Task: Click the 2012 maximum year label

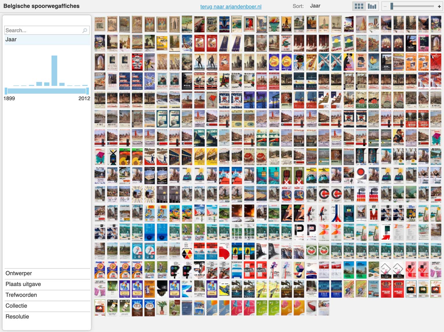Action: (x=84, y=99)
